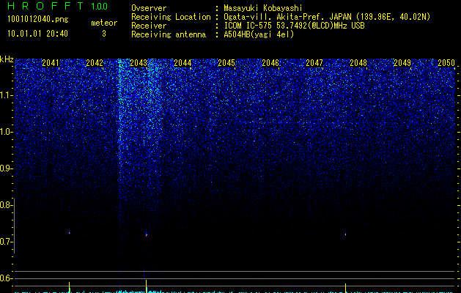
Task: Click the 2041 time axis label
Action: [51, 63]
